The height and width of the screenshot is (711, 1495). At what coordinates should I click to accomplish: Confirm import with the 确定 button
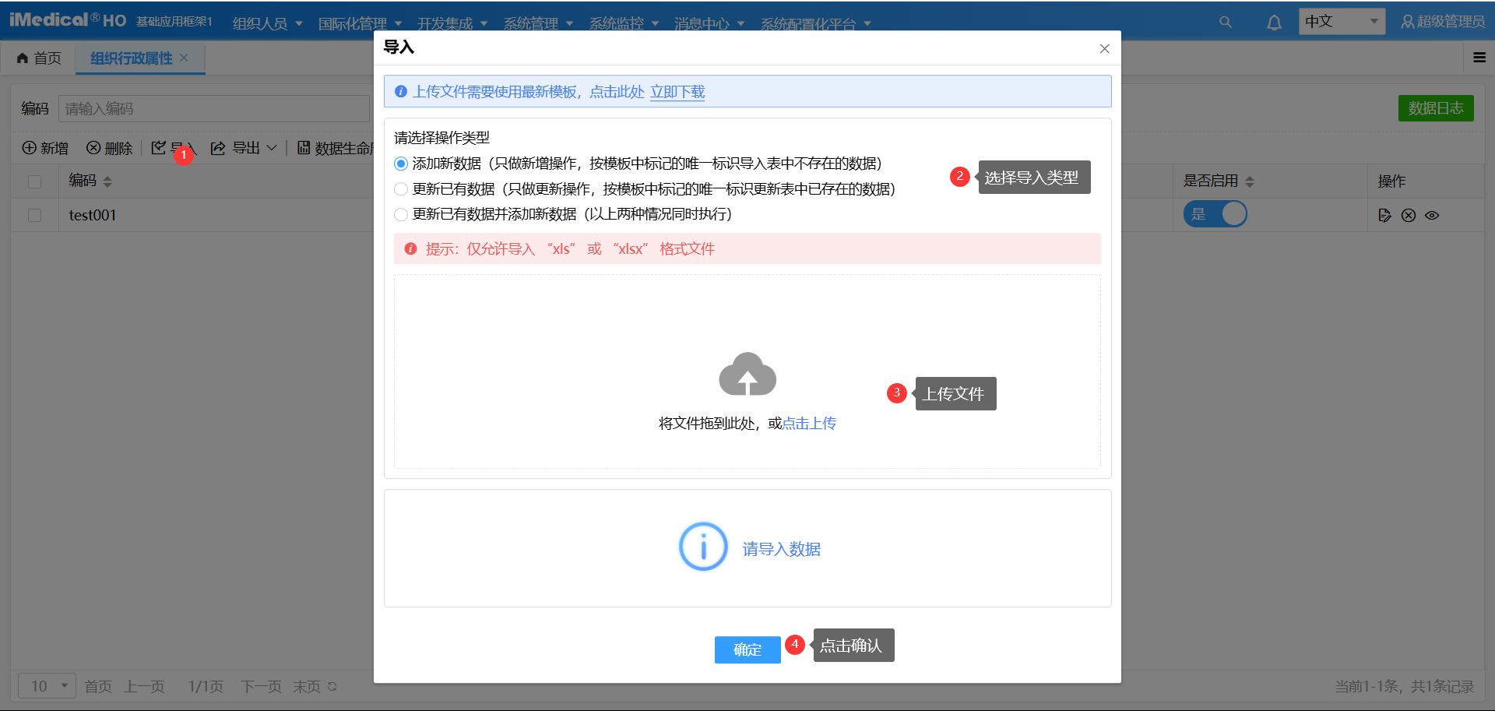[747, 649]
